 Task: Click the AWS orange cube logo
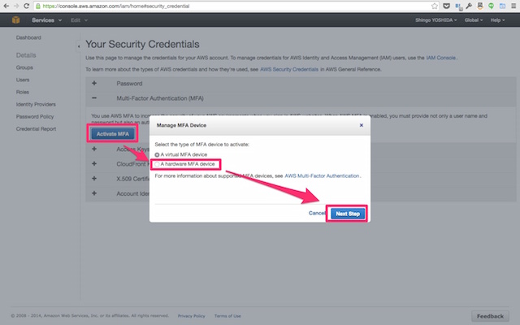15,19
